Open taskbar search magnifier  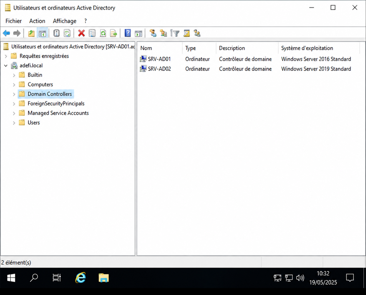[34, 278]
